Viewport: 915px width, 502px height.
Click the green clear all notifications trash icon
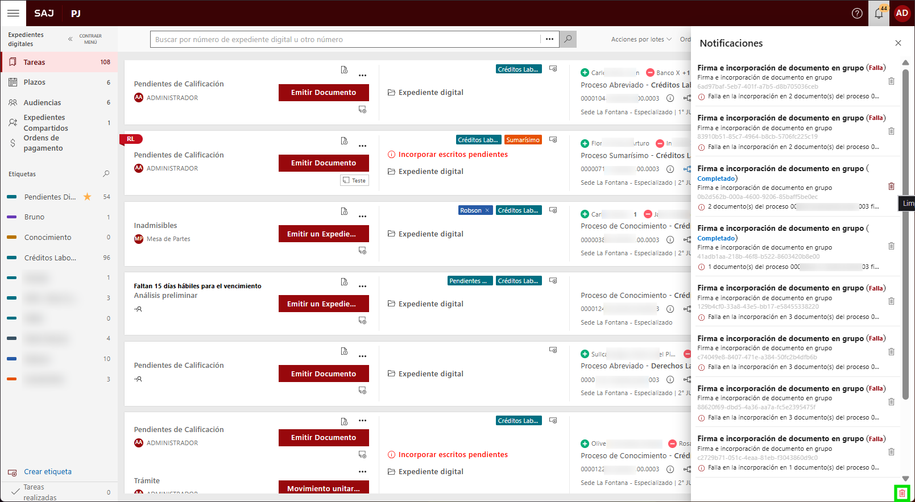click(901, 493)
